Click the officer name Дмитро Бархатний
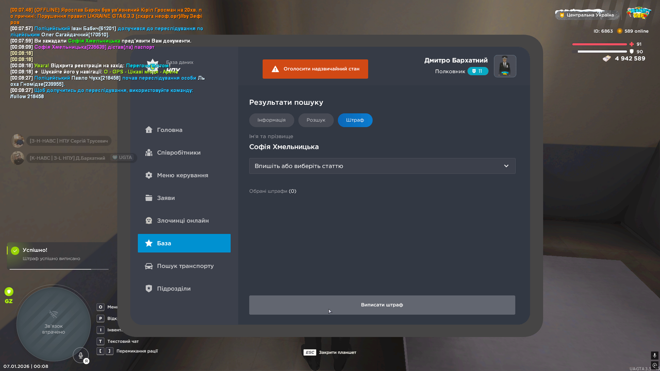 click(x=456, y=60)
